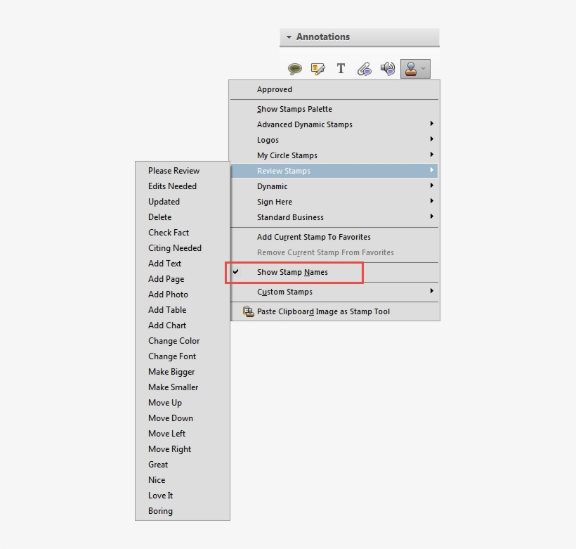Select the Boring stamp at list bottom
Viewport: 576px width, 549px height.
tap(160, 511)
